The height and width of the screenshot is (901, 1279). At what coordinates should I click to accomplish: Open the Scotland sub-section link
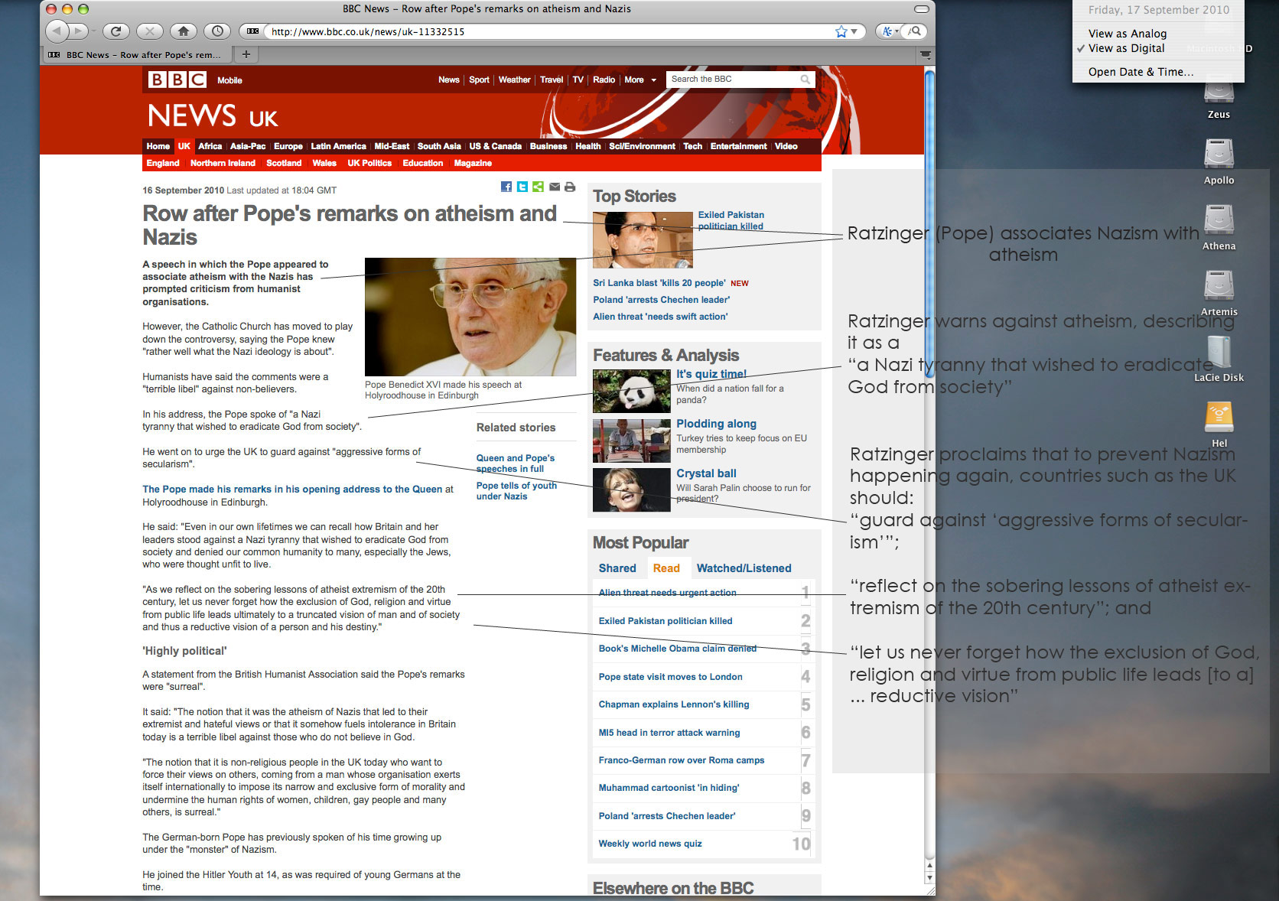click(x=284, y=163)
